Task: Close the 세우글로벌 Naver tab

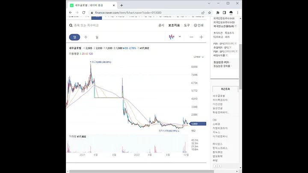Action: [114, 5]
